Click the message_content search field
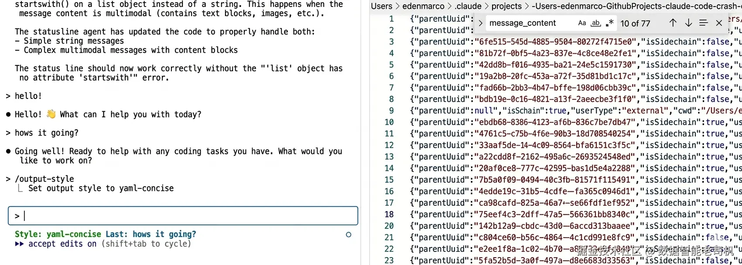This screenshot has height=265, width=742. pos(531,23)
